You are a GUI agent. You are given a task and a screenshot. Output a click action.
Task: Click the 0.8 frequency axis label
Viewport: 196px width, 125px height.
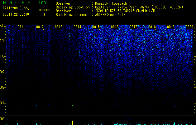click(x=2, y=87)
